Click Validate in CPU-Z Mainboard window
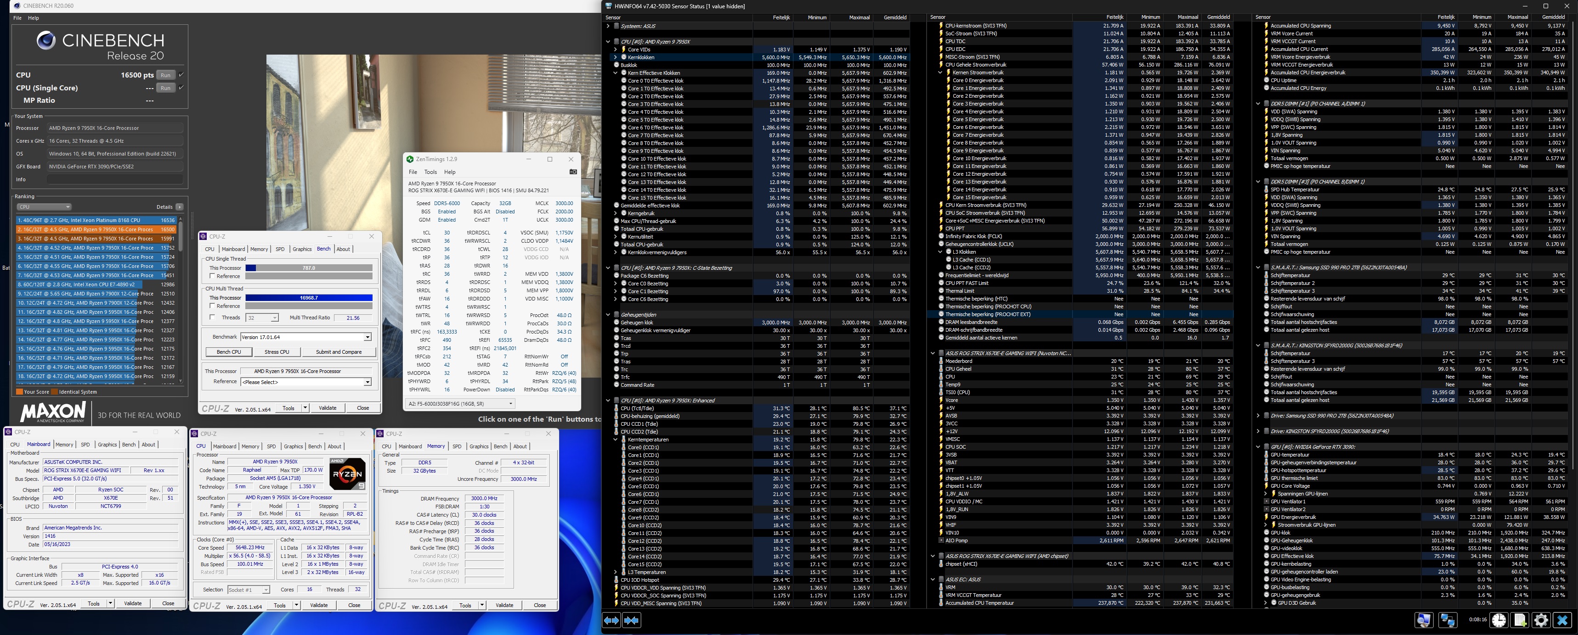The width and height of the screenshot is (1578, 635). tap(133, 603)
